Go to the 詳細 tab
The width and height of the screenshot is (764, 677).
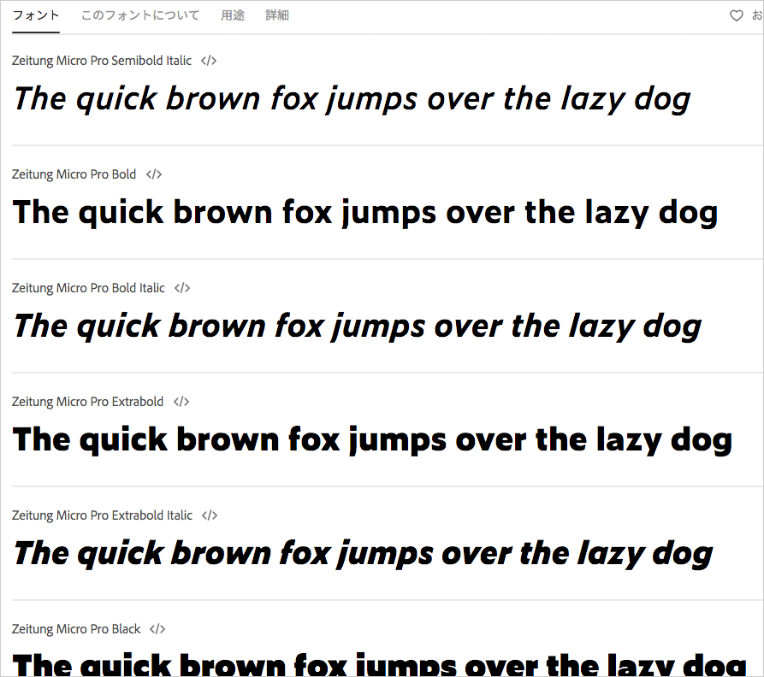click(277, 15)
